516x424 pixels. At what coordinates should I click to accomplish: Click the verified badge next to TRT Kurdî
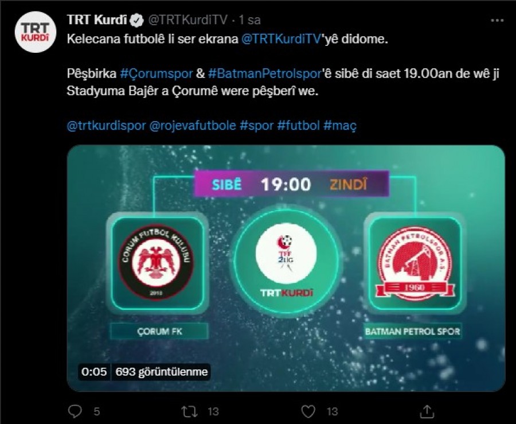pyautogui.click(x=137, y=20)
